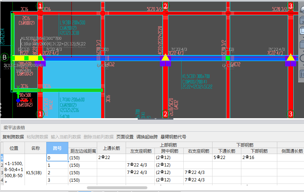This screenshot has width=304, height=192.
Task: Click the 跨号 cell containing 0
Action: click(x=57, y=158)
